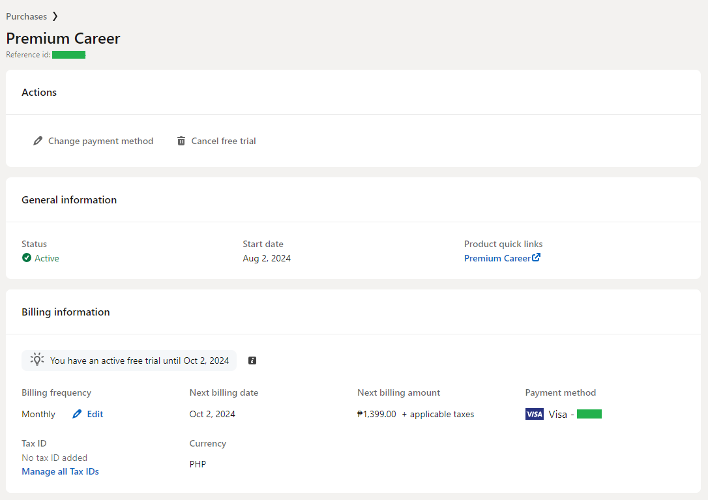Image resolution: width=708 pixels, height=500 pixels.
Task: Open the info icon next to trial notice
Action: coord(252,360)
